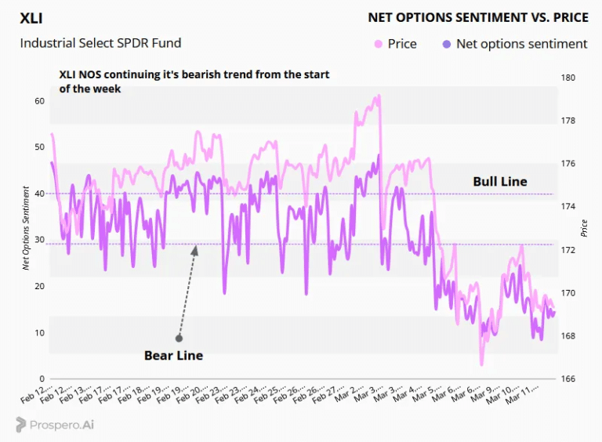This screenshot has width=602, height=442.
Task: Click the Bear Line annotation dot
Action: click(179, 338)
